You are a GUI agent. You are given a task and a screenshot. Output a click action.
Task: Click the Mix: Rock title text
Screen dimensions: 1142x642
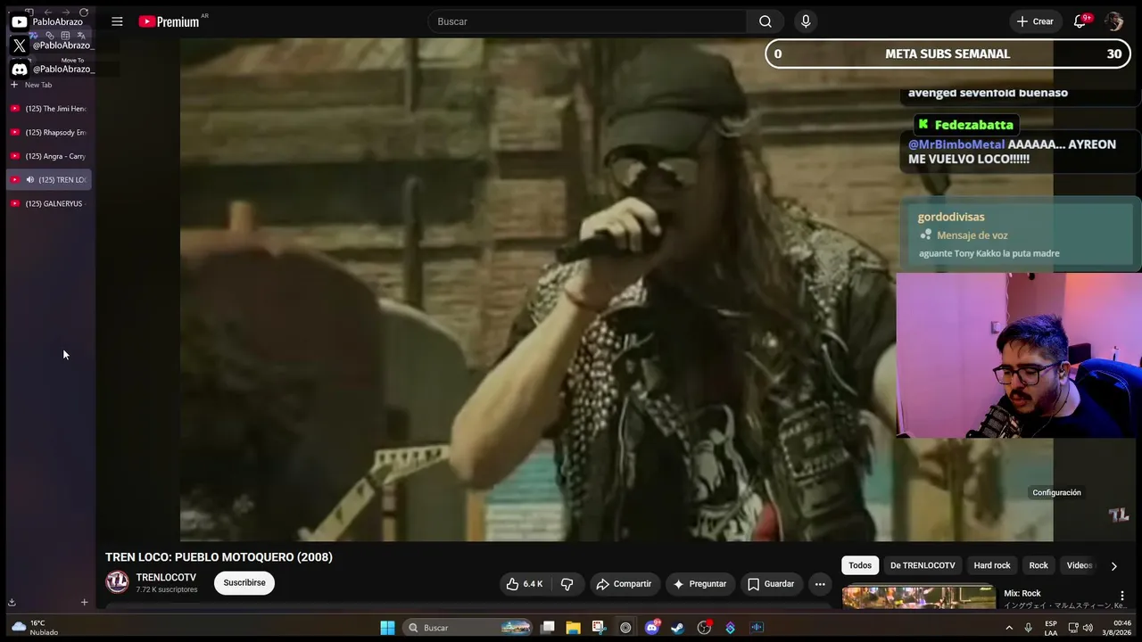click(x=1022, y=593)
